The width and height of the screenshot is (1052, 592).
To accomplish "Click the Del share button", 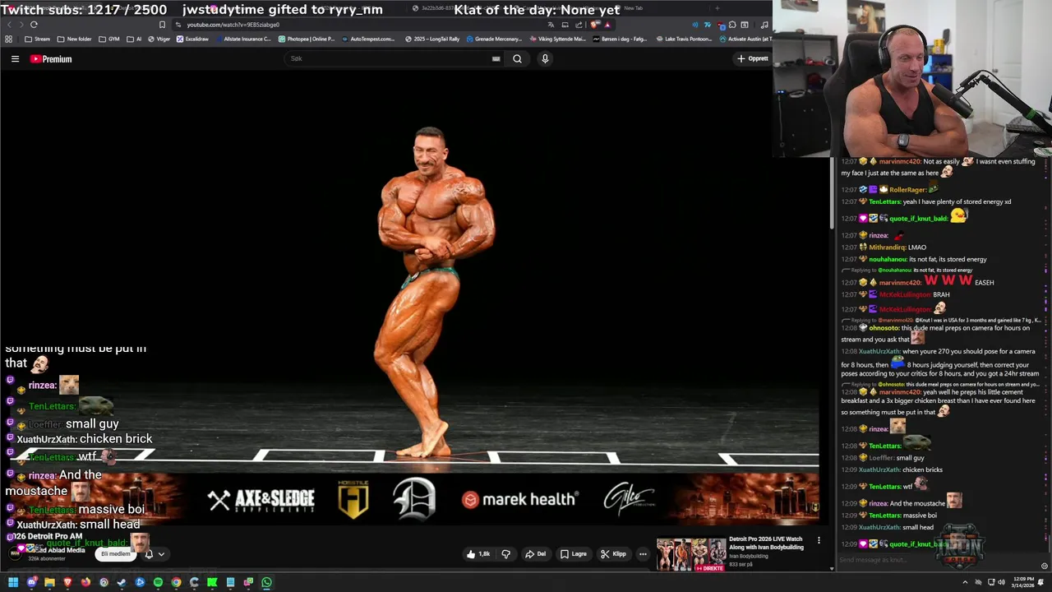I will coord(536,554).
